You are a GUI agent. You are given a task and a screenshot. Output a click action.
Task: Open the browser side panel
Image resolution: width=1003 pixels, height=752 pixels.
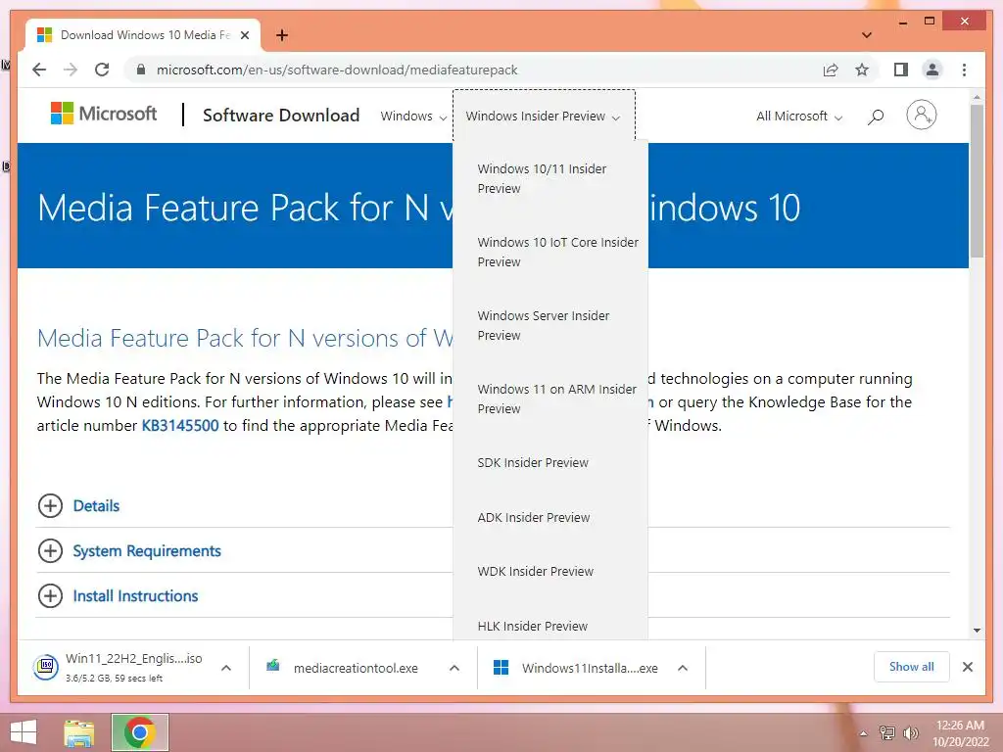(x=901, y=70)
